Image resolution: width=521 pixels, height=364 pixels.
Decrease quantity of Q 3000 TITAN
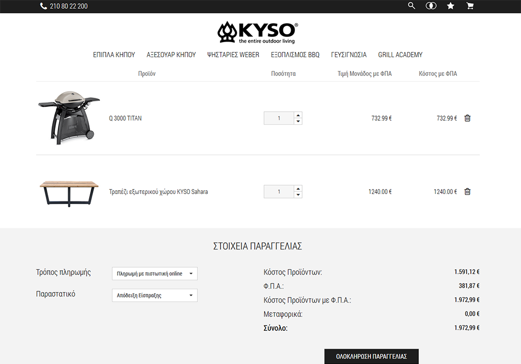pyautogui.click(x=298, y=121)
